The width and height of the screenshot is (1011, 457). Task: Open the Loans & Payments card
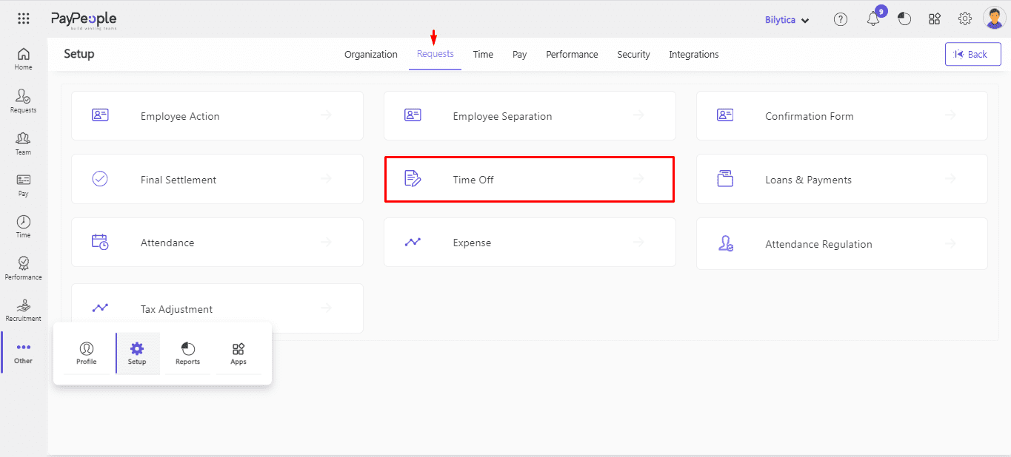click(x=841, y=180)
